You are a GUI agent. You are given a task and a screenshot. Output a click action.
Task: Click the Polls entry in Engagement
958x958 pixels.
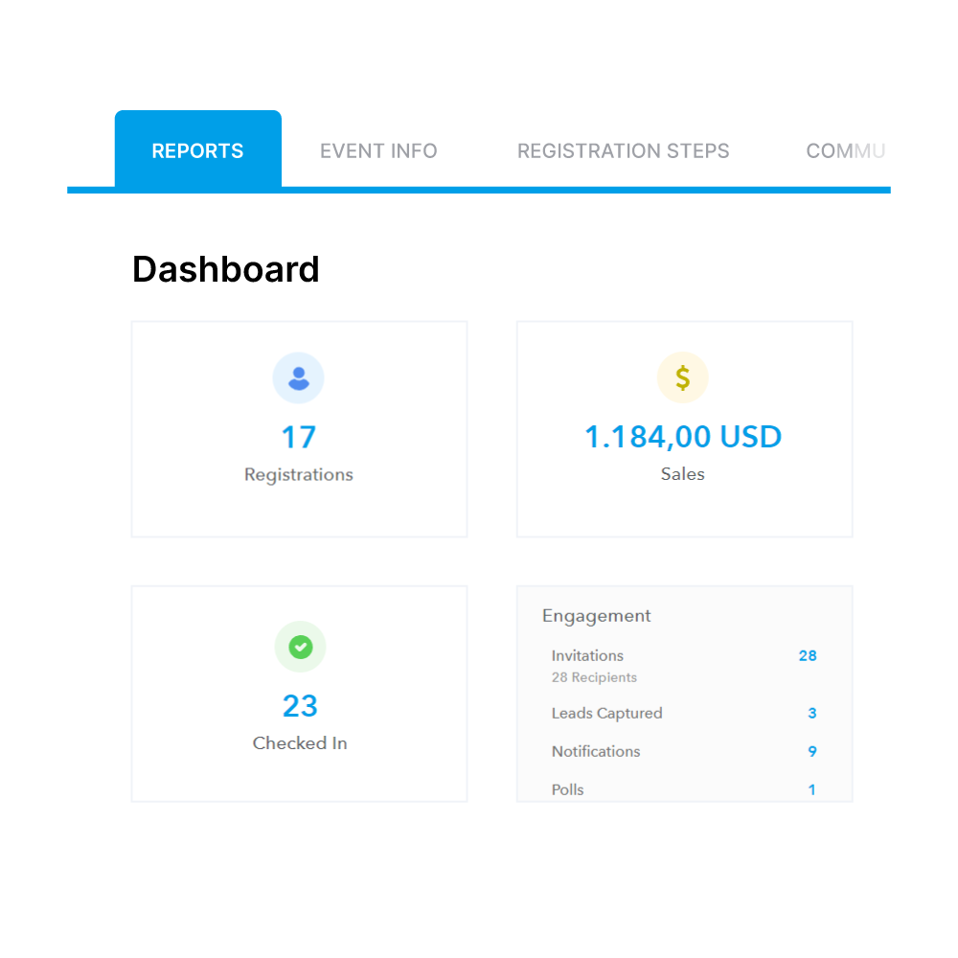[x=567, y=789]
